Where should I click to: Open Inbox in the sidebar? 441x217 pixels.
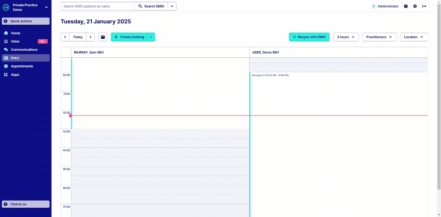coord(15,41)
